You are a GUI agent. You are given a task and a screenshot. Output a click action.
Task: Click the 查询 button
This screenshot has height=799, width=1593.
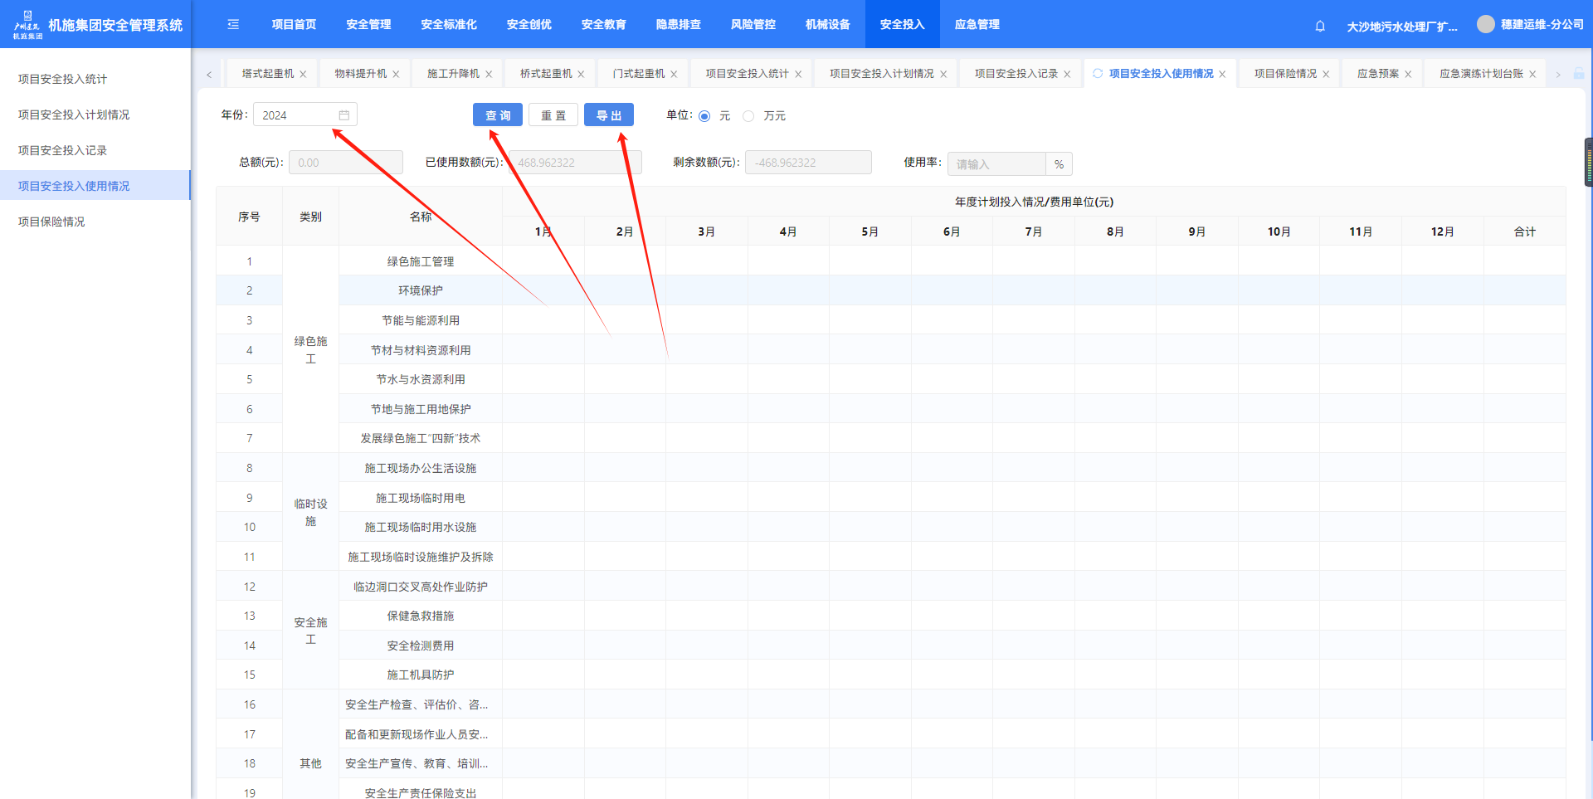(498, 115)
